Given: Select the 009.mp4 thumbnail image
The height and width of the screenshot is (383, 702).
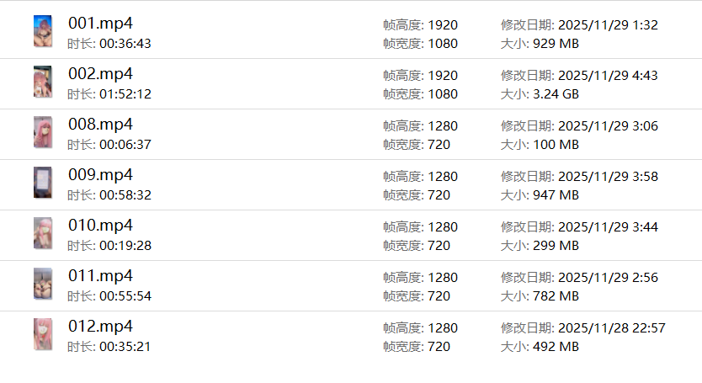Looking at the screenshot, I should pos(42,183).
